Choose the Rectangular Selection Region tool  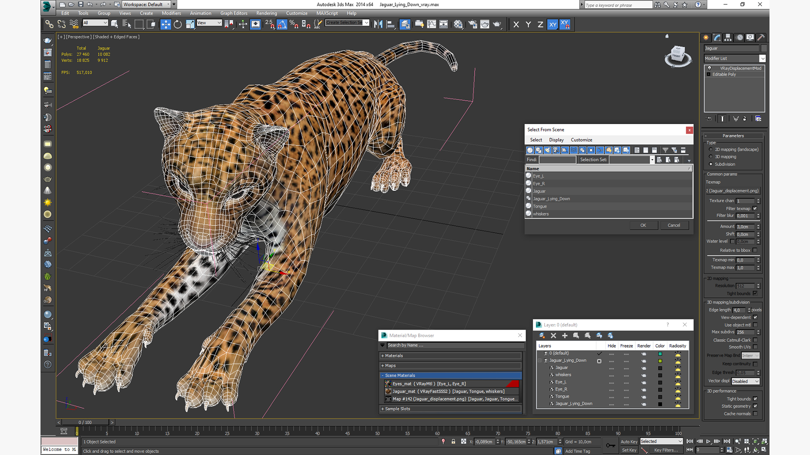(139, 24)
